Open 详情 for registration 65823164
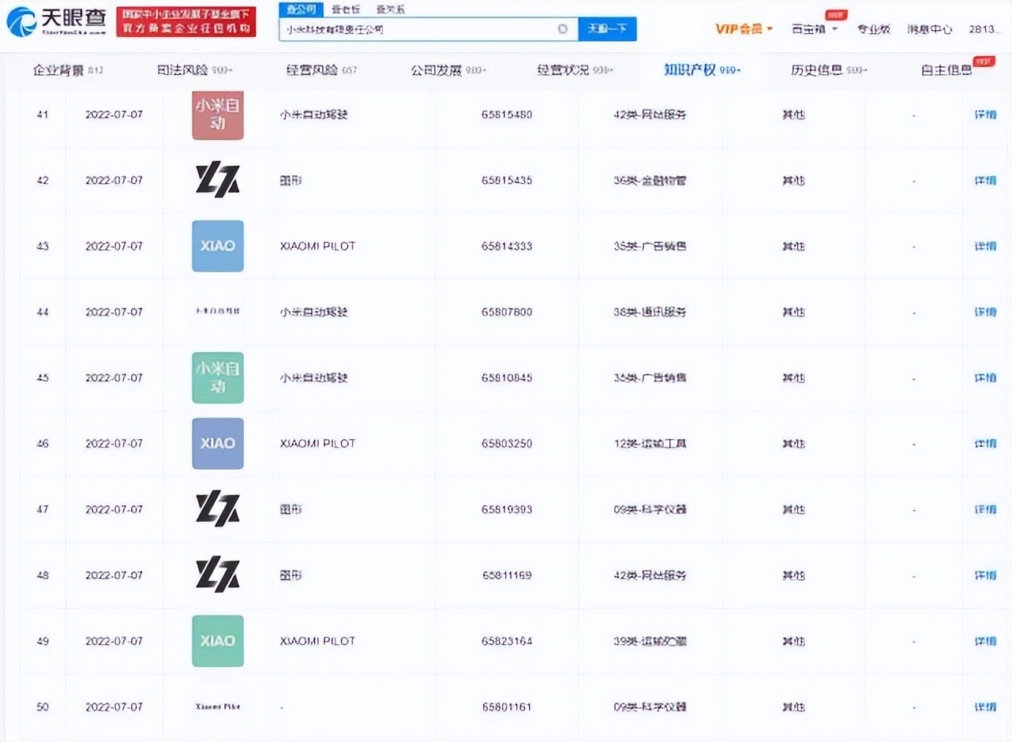This screenshot has height=742, width=1012. [x=985, y=641]
